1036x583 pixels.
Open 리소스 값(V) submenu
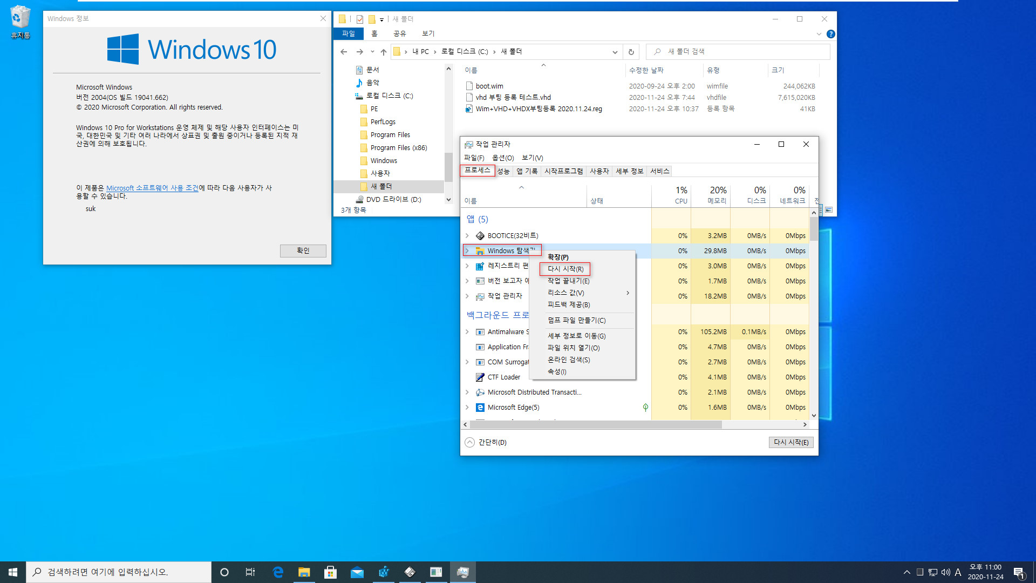click(583, 293)
